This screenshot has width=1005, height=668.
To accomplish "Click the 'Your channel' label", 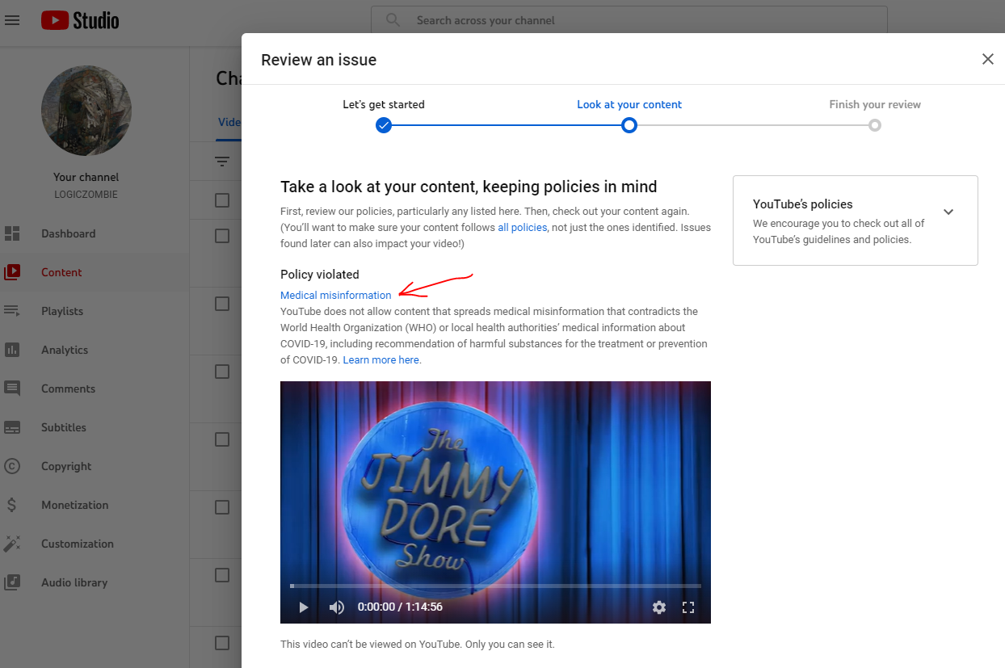I will [86, 177].
